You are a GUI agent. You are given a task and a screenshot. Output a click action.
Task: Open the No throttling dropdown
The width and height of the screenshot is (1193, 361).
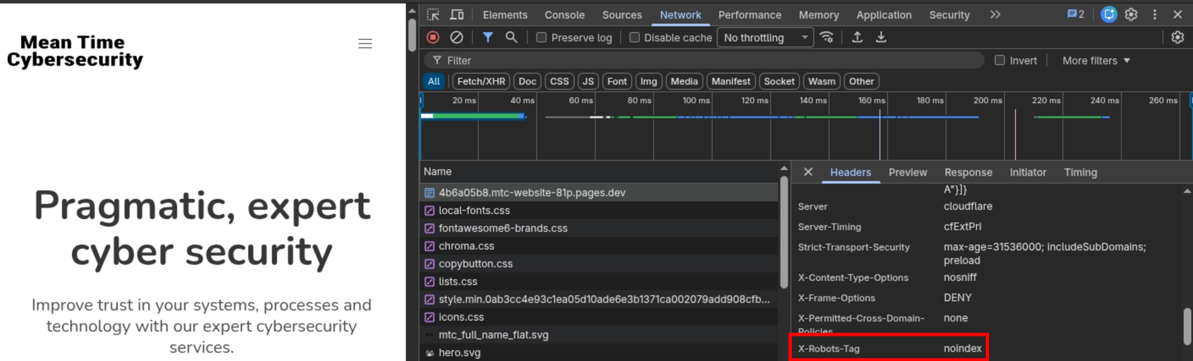tap(765, 37)
